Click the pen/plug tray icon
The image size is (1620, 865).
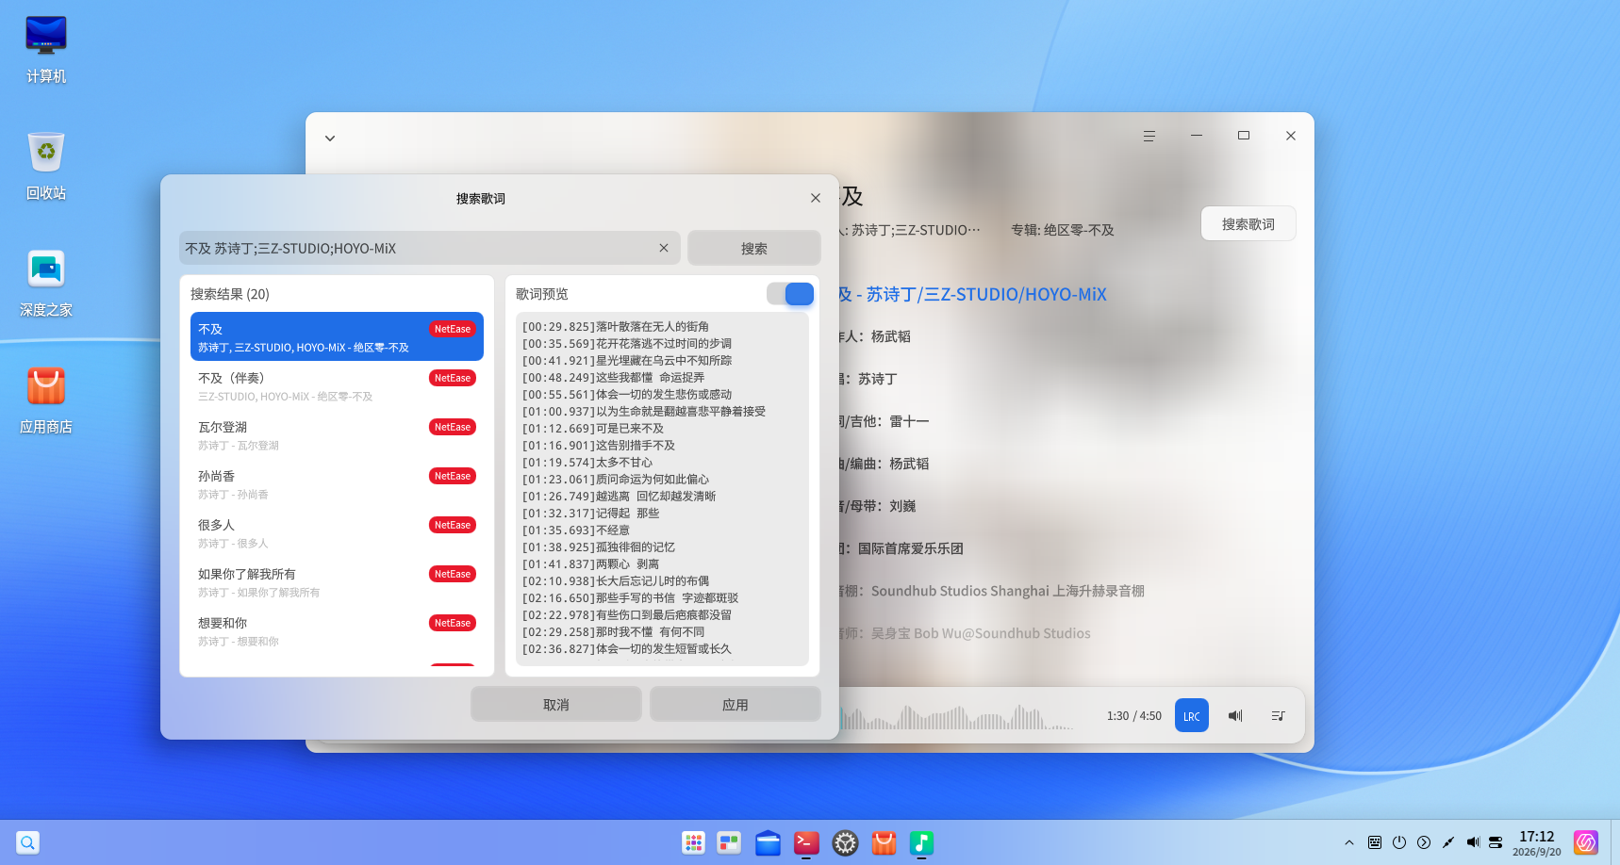1448,842
